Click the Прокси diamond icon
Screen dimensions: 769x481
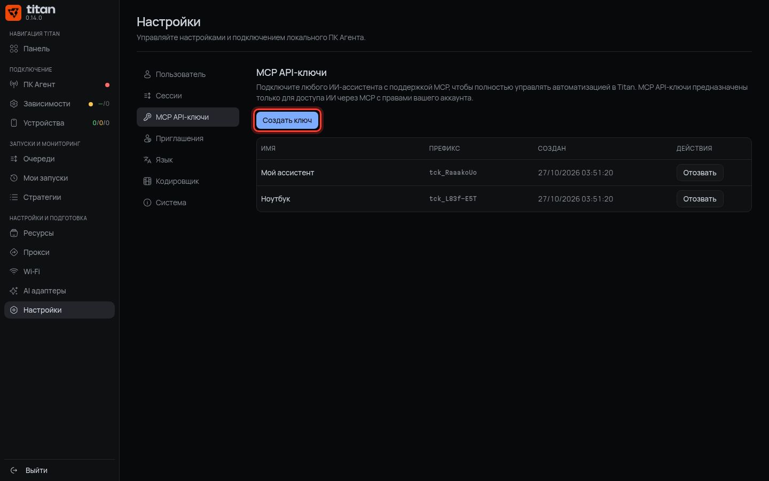pos(14,252)
